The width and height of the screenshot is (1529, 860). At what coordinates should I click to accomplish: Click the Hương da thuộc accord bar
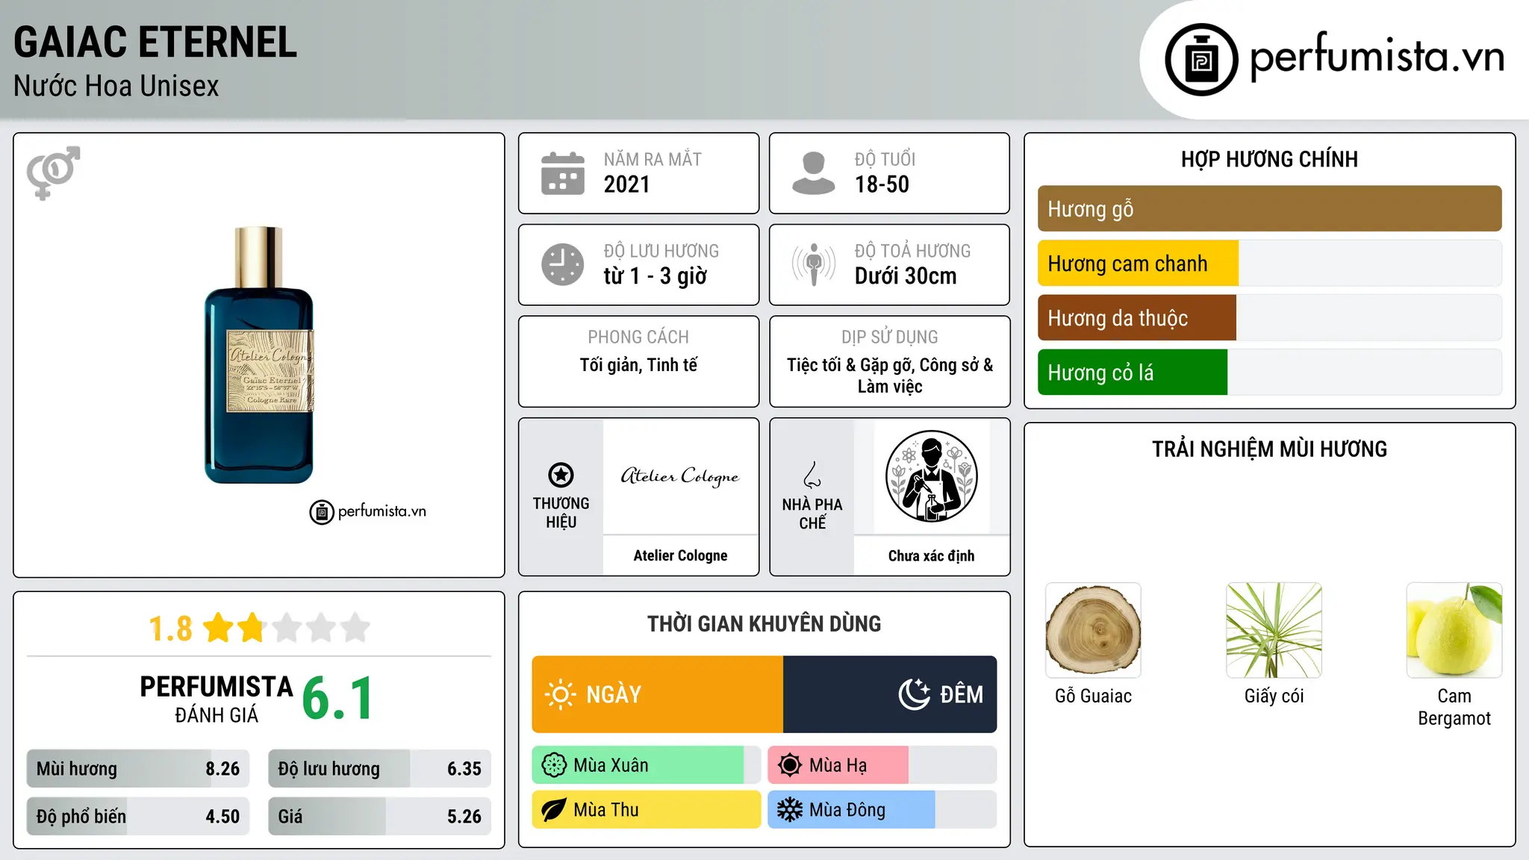[1269, 318]
